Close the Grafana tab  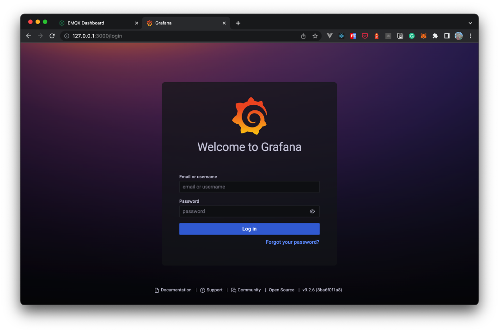pos(224,23)
